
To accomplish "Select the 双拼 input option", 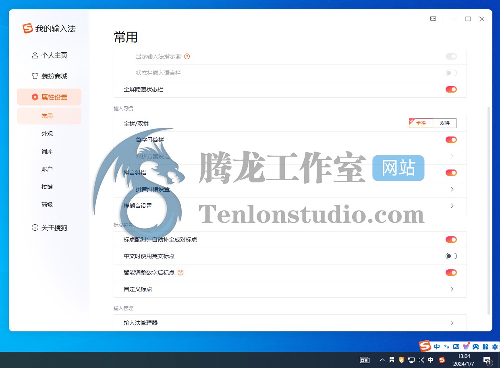I will click(x=445, y=123).
